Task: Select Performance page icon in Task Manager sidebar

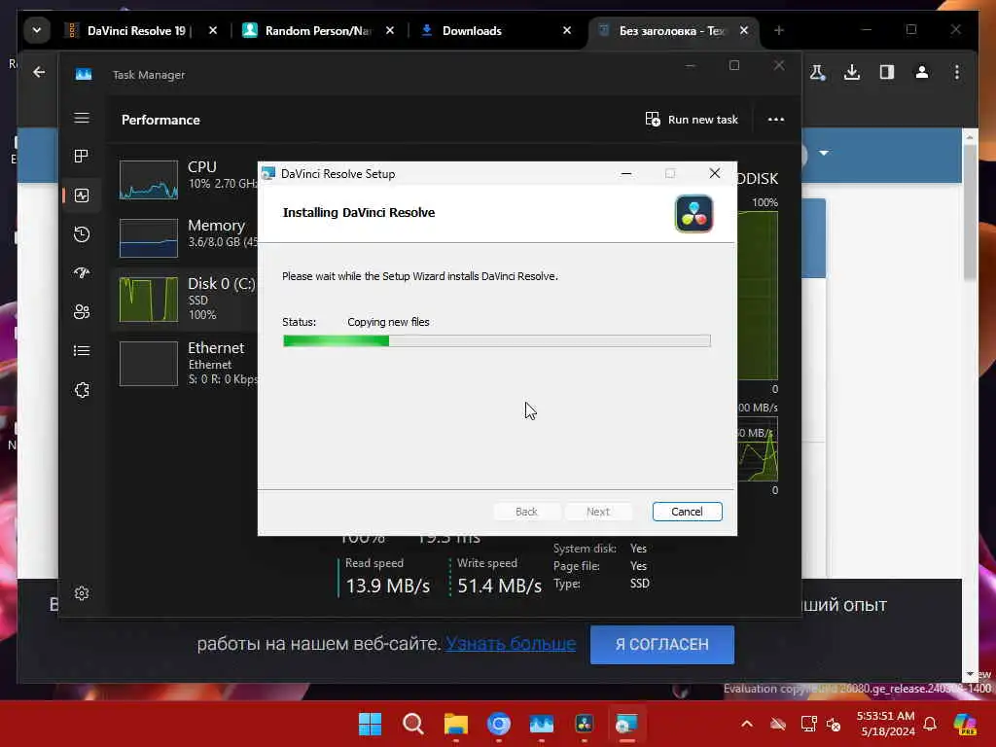Action: point(82,196)
